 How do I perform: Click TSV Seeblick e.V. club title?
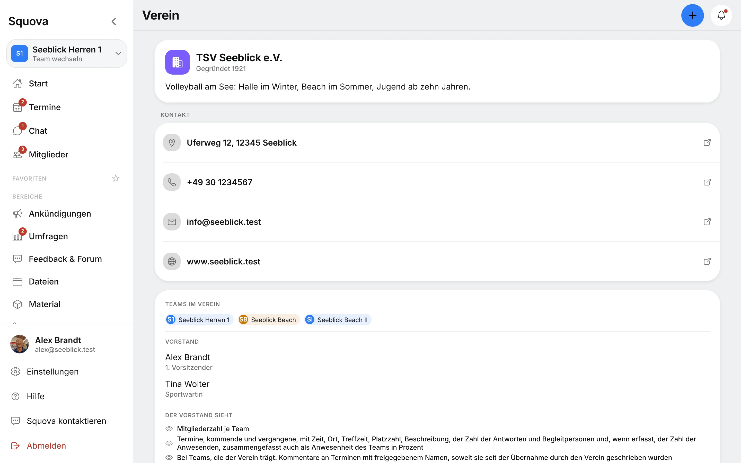[239, 58]
